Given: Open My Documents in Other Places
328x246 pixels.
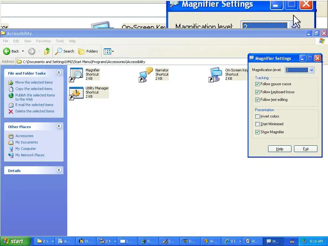Looking at the screenshot, I should (x=27, y=142).
